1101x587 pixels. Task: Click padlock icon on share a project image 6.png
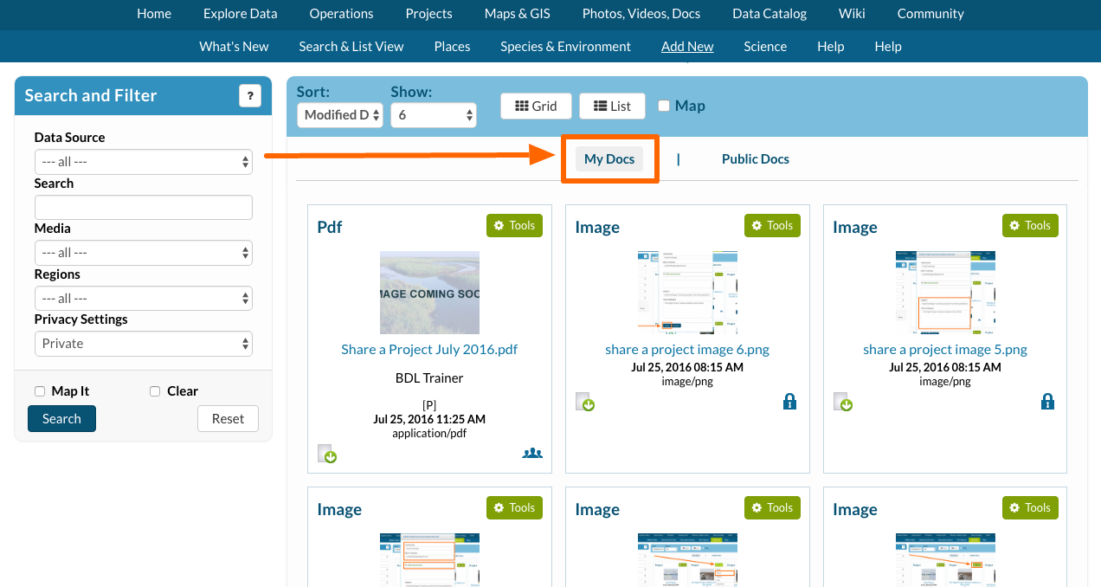click(x=789, y=402)
